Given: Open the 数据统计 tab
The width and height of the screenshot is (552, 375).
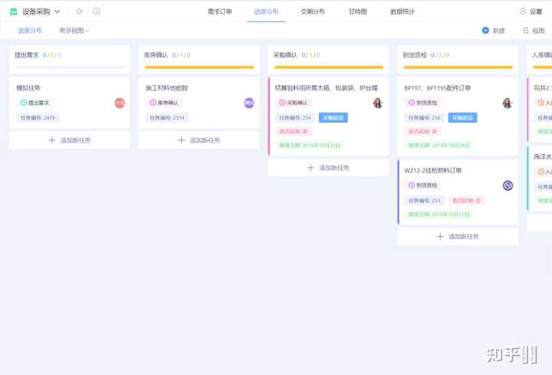Looking at the screenshot, I should [402, 12].
